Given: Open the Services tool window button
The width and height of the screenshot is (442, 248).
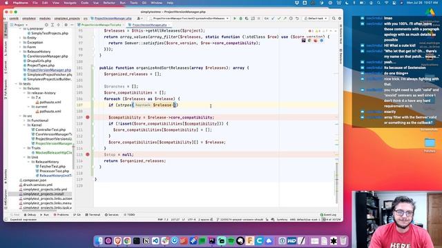Looking at the screenshot, I should coord(112,215).
